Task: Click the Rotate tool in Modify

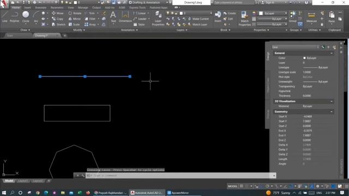Action: [x=75, y=13]
